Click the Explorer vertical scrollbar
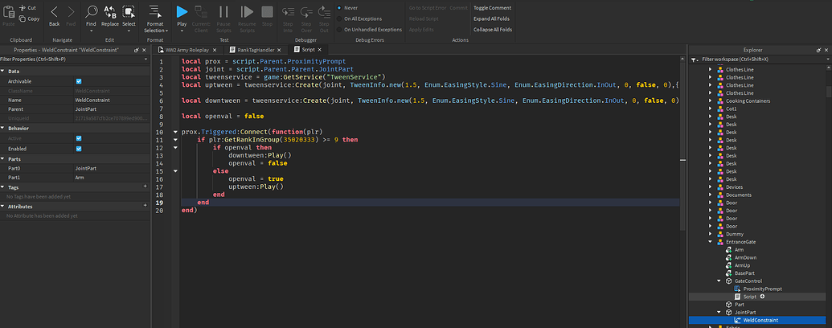This screenshot has height=328, width=832. point(829,92)
